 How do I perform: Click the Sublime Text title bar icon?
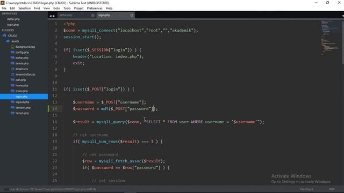click(3, 3)
